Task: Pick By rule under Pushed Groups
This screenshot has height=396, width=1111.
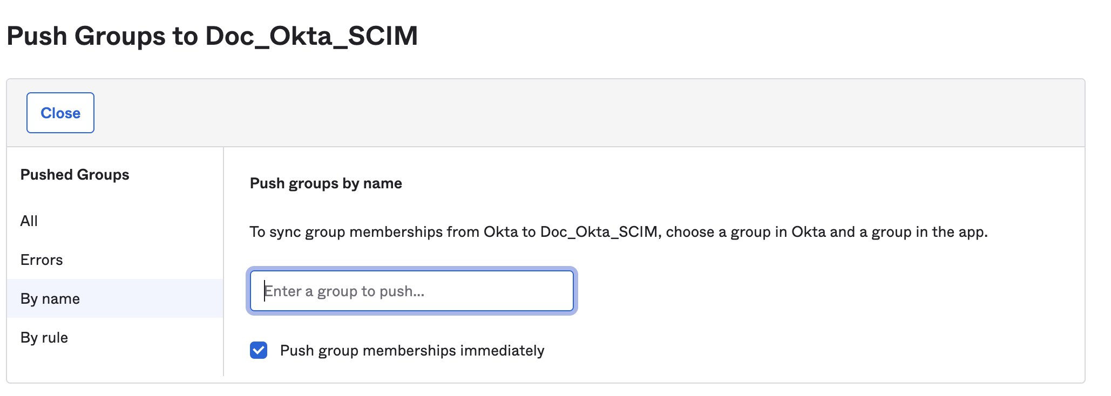Action: point(44,338)
